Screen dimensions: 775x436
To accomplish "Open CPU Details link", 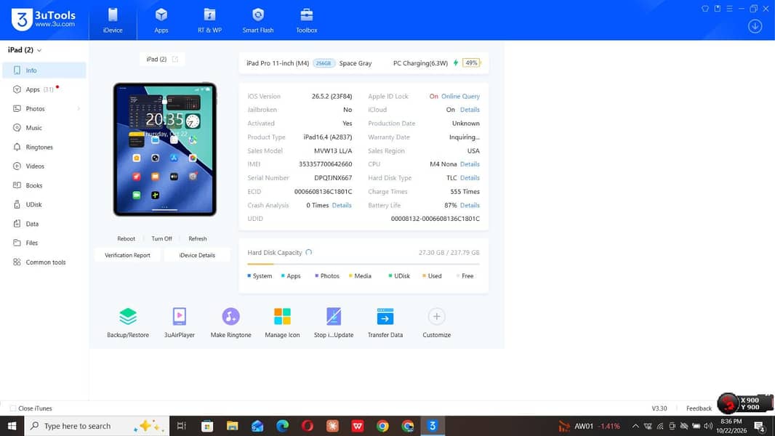I will (x=470, y=164).
